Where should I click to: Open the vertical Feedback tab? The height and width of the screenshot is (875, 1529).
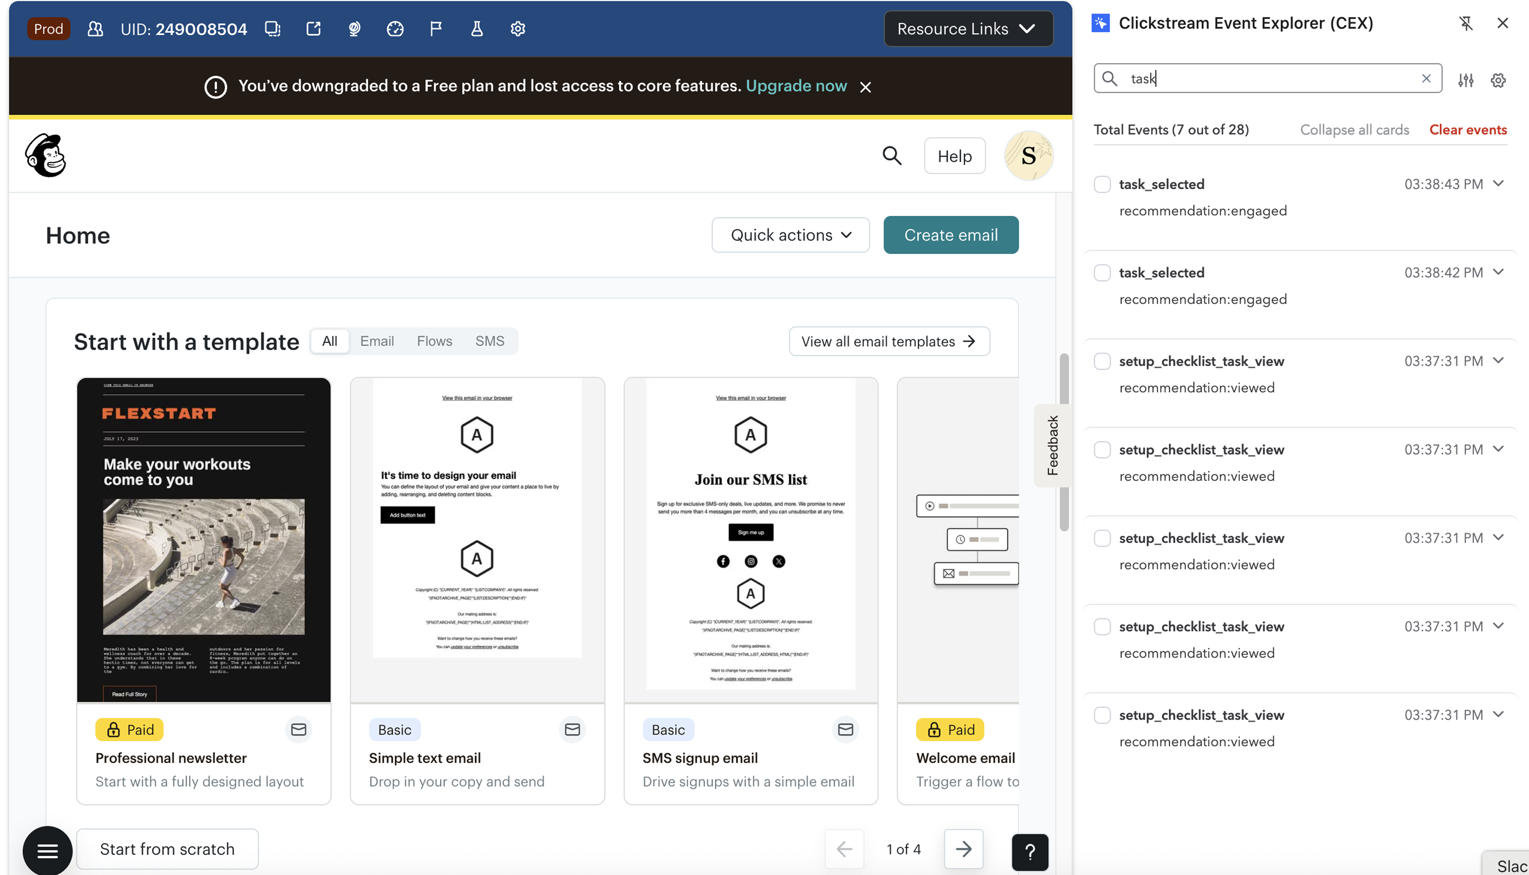click(1053, 445)
